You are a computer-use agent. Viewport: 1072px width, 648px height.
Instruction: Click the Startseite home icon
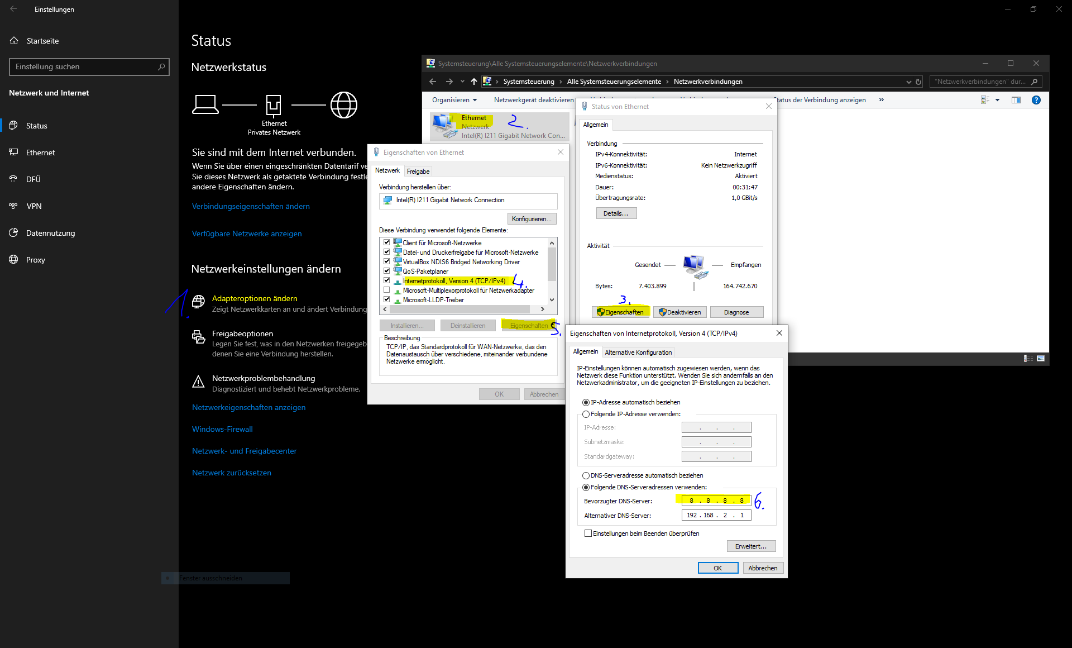click(14, 41)
